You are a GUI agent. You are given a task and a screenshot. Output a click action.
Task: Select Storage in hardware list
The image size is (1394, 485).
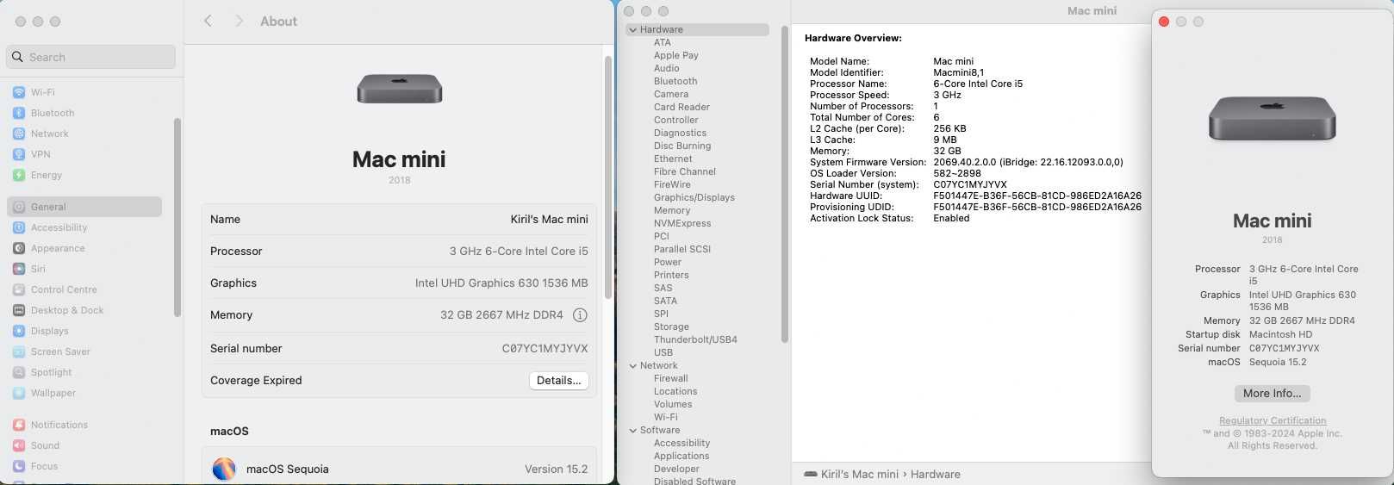[671, 326]
